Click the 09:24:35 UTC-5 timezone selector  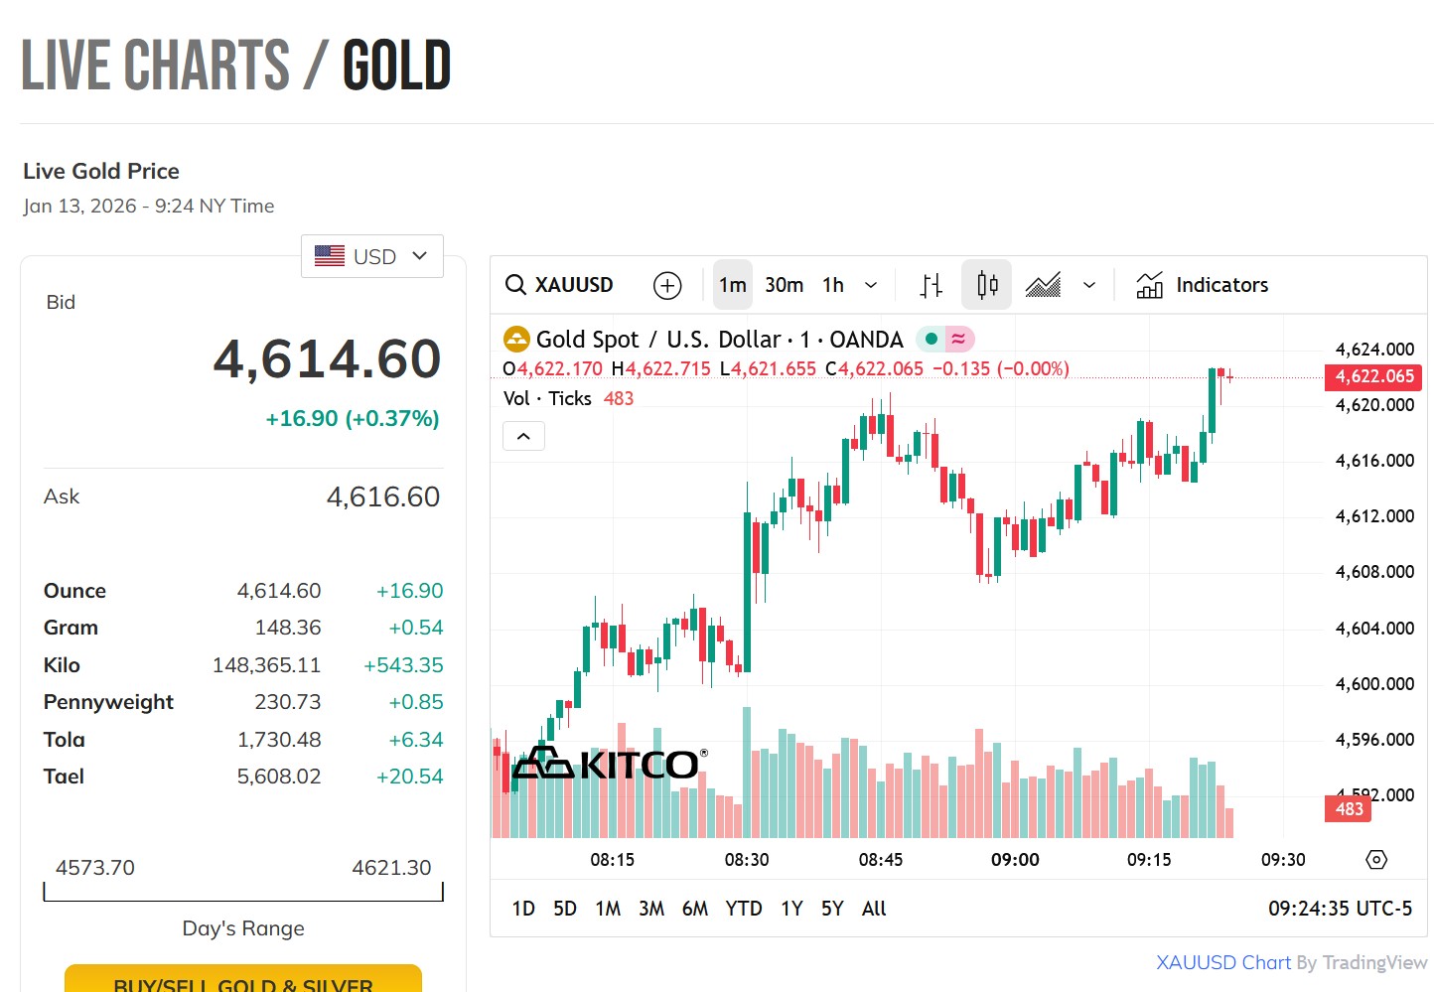[1340, 909]
